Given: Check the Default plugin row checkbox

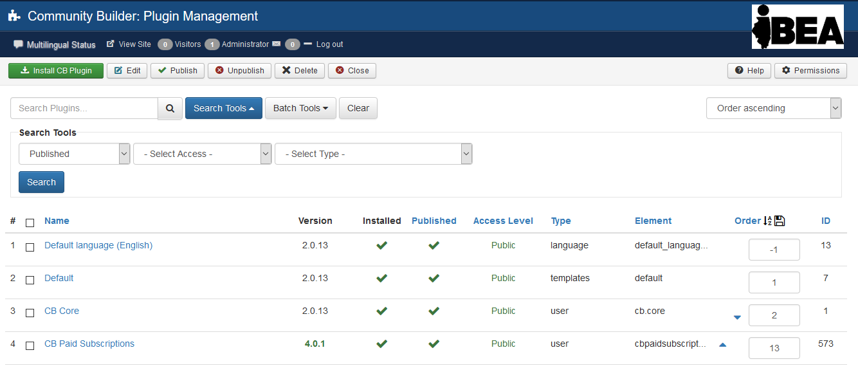Looking at the screenshot, I should [x=30, y=280].
